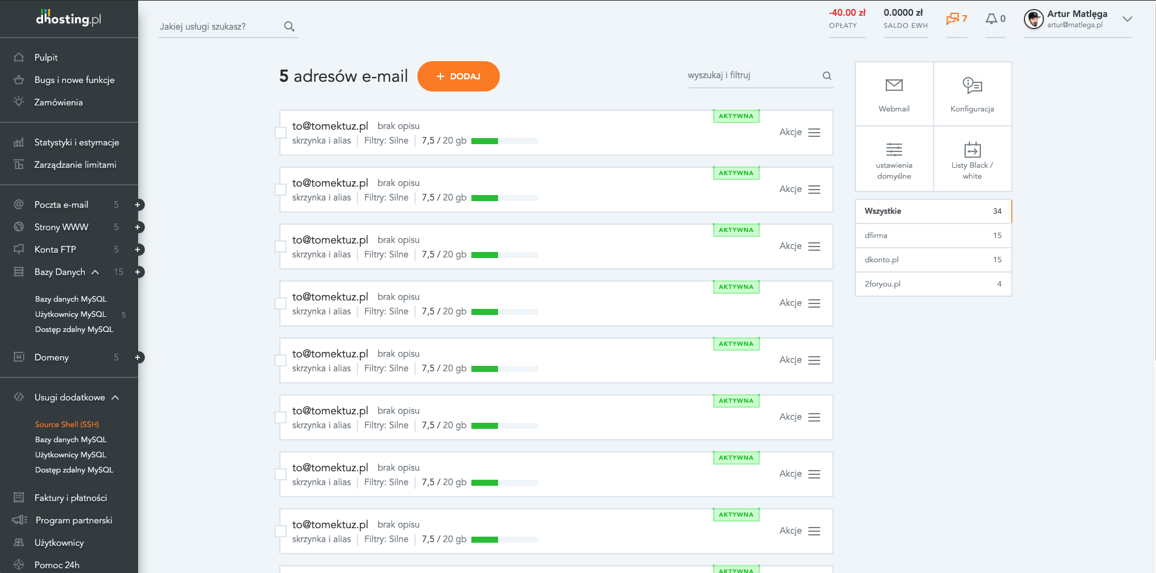Click the plus icon beside Poczta e-mail
This screenshot has height=573, width=1156.
coord(138,205)
